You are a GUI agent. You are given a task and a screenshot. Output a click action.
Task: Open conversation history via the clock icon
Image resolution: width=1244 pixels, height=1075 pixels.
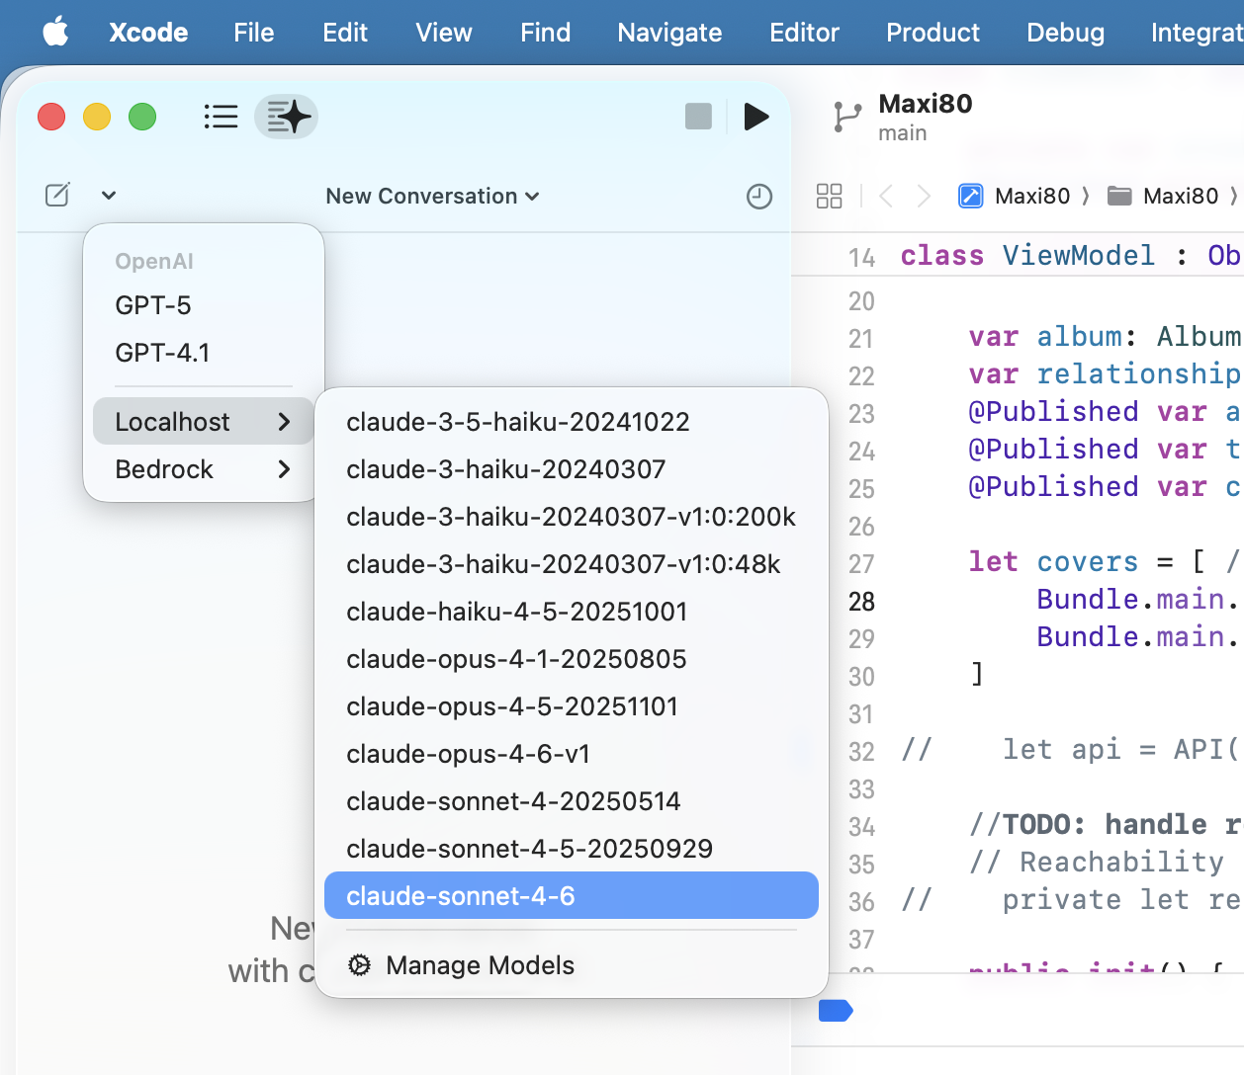click(759, 196)
